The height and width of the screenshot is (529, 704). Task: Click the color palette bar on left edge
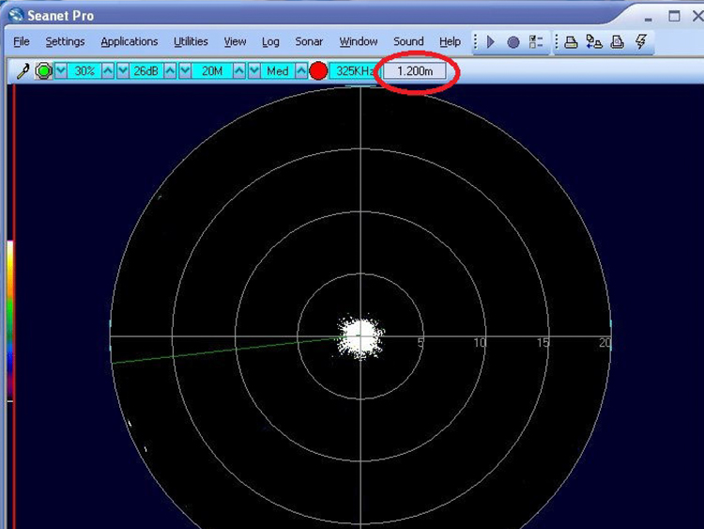(x=10, y=320)
